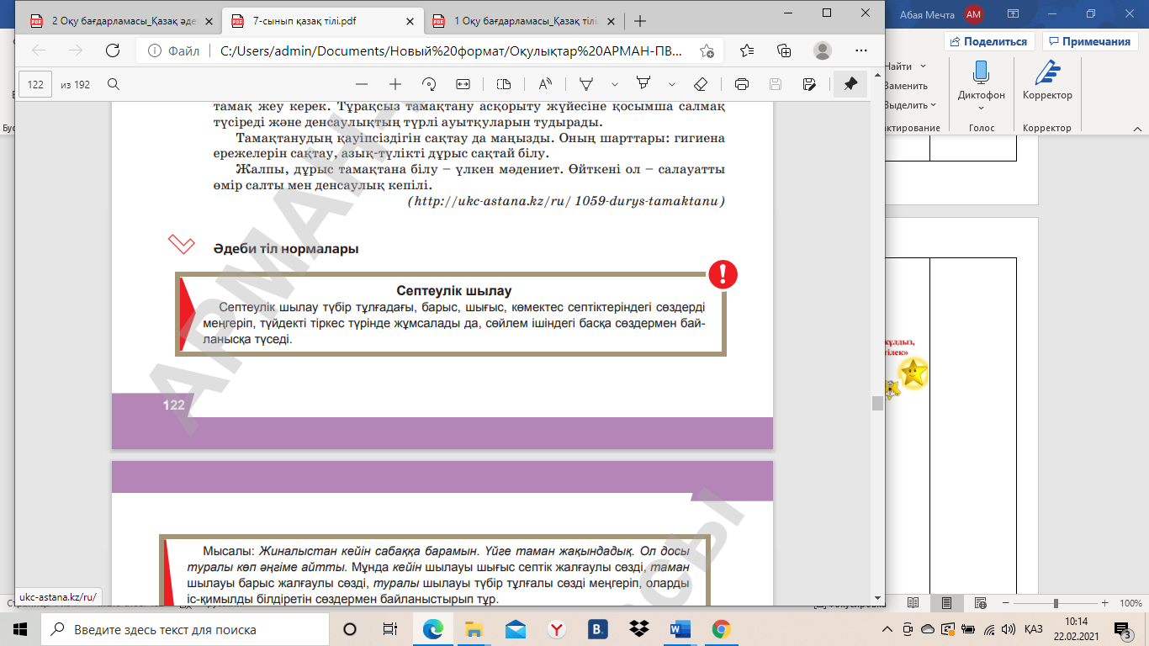Rotate the PDF page

(429, 84)
